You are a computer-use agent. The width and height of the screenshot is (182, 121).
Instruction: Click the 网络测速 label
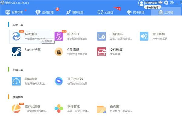coord(31,79)
